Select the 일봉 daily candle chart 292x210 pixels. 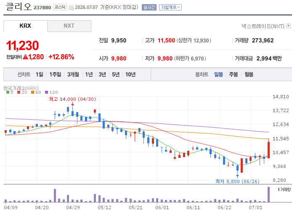pyautogui.click(x=219, y=74)
